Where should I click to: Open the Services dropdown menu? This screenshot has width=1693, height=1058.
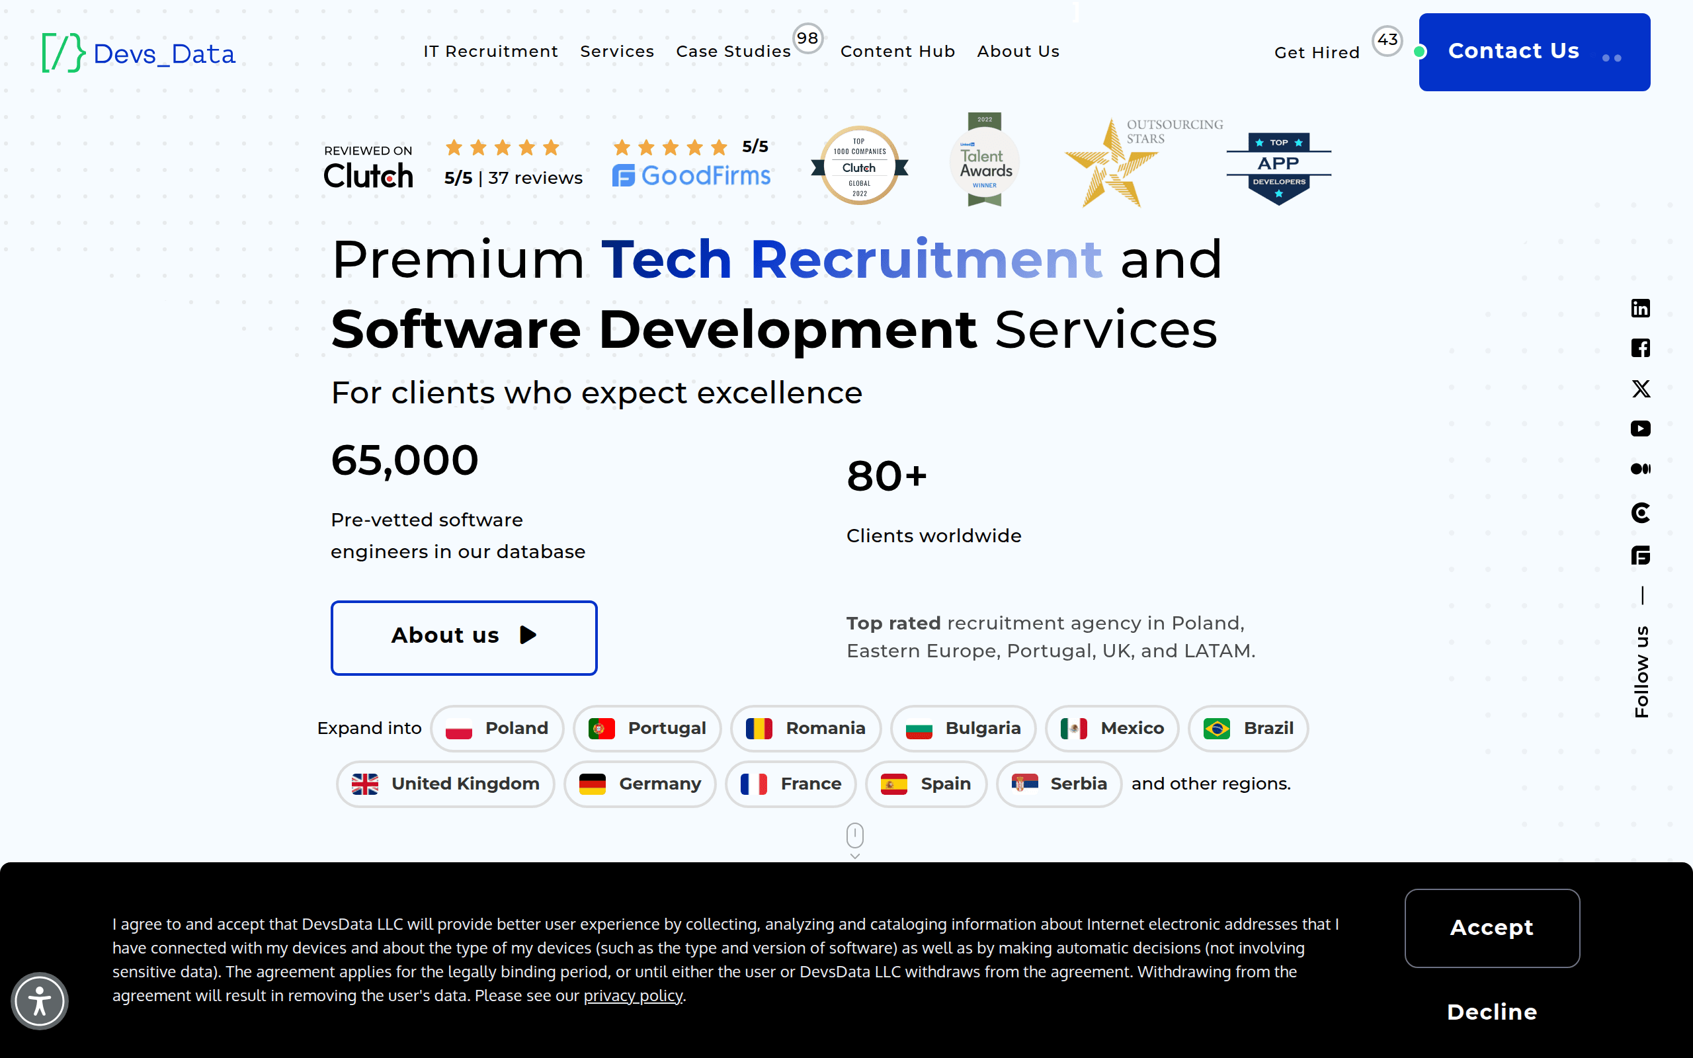[x=616, y=51]
